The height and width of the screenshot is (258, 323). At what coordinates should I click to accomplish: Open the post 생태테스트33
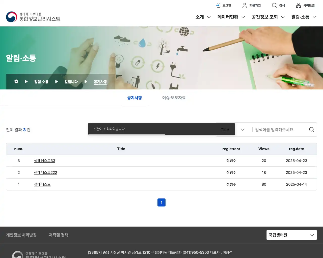pos(45,161)
